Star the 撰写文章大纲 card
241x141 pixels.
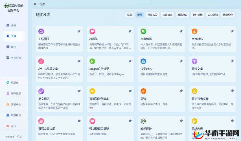coord(79,121)
